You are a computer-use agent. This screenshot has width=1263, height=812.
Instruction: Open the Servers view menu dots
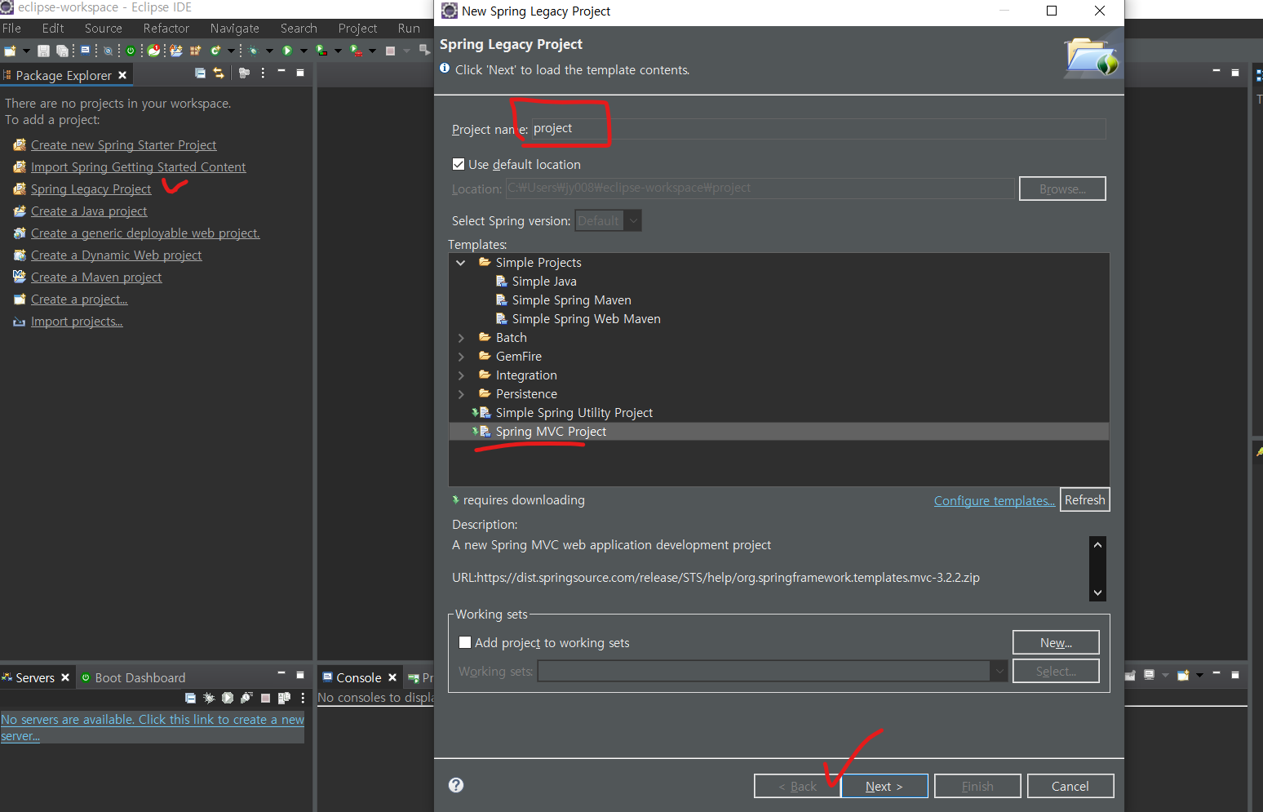(303, 698)
